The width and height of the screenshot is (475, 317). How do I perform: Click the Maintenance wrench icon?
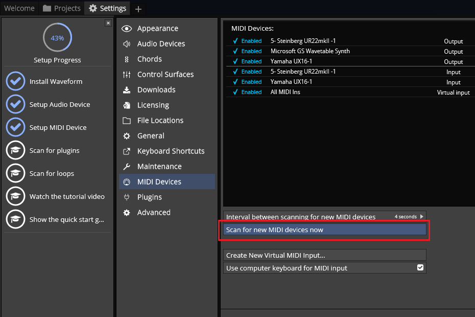pyautogui.click(x=127, y=167)
